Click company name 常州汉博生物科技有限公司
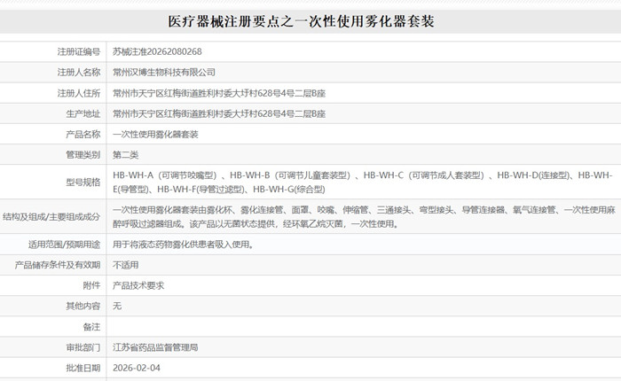Viewport: 621px width, 381px height. pos(164,73)
